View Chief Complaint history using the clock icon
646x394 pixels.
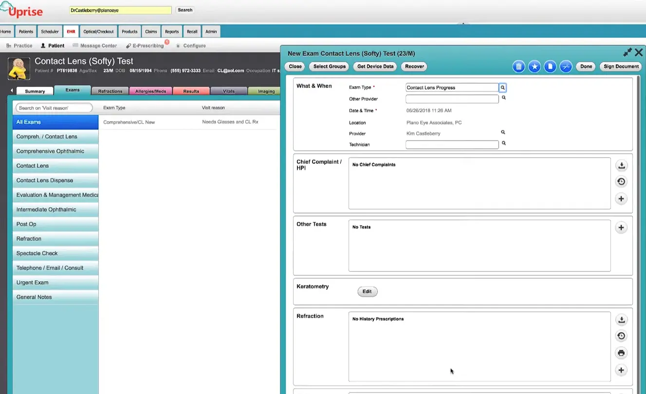[621, 181]
